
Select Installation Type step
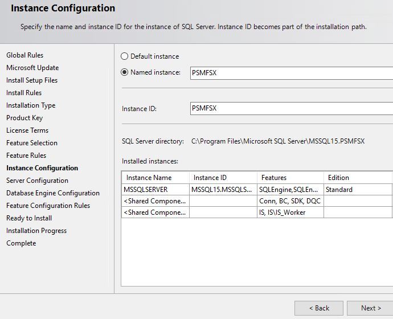click(31, 105)
